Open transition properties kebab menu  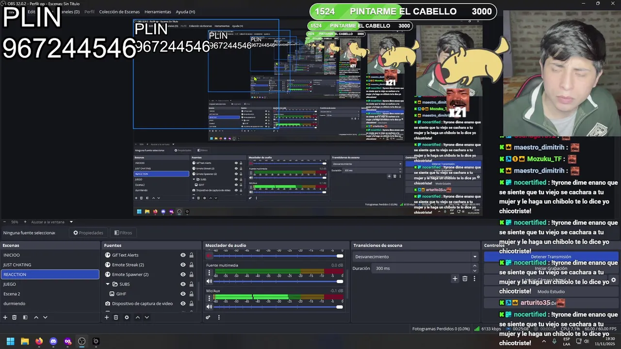click(x=474, y=279)
